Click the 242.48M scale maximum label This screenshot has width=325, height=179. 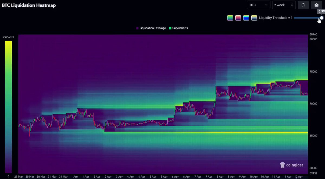(x=8, y=37)
